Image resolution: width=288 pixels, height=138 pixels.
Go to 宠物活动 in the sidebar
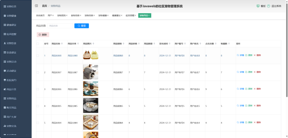(10, 62)
